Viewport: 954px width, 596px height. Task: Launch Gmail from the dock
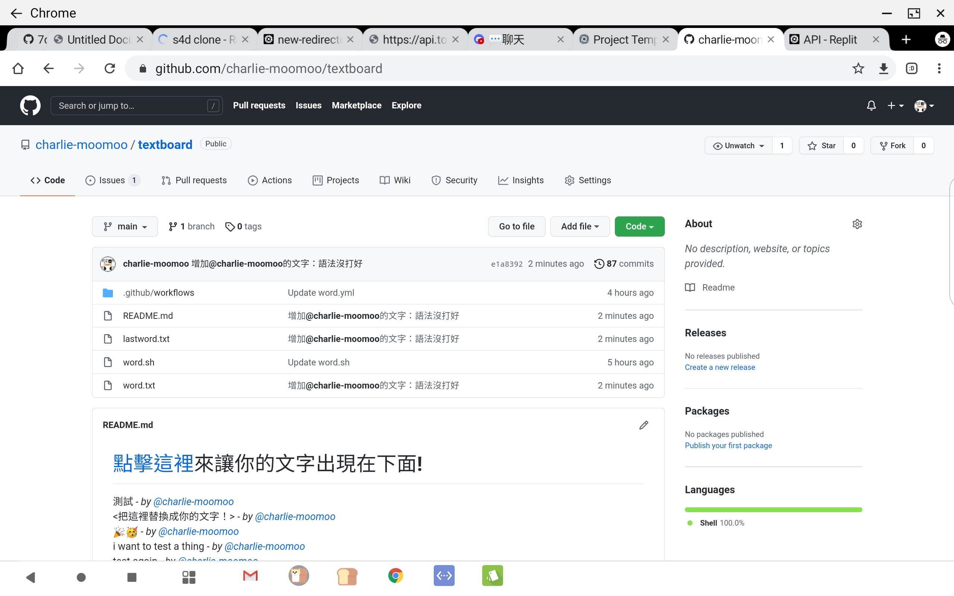pos(251,576)
